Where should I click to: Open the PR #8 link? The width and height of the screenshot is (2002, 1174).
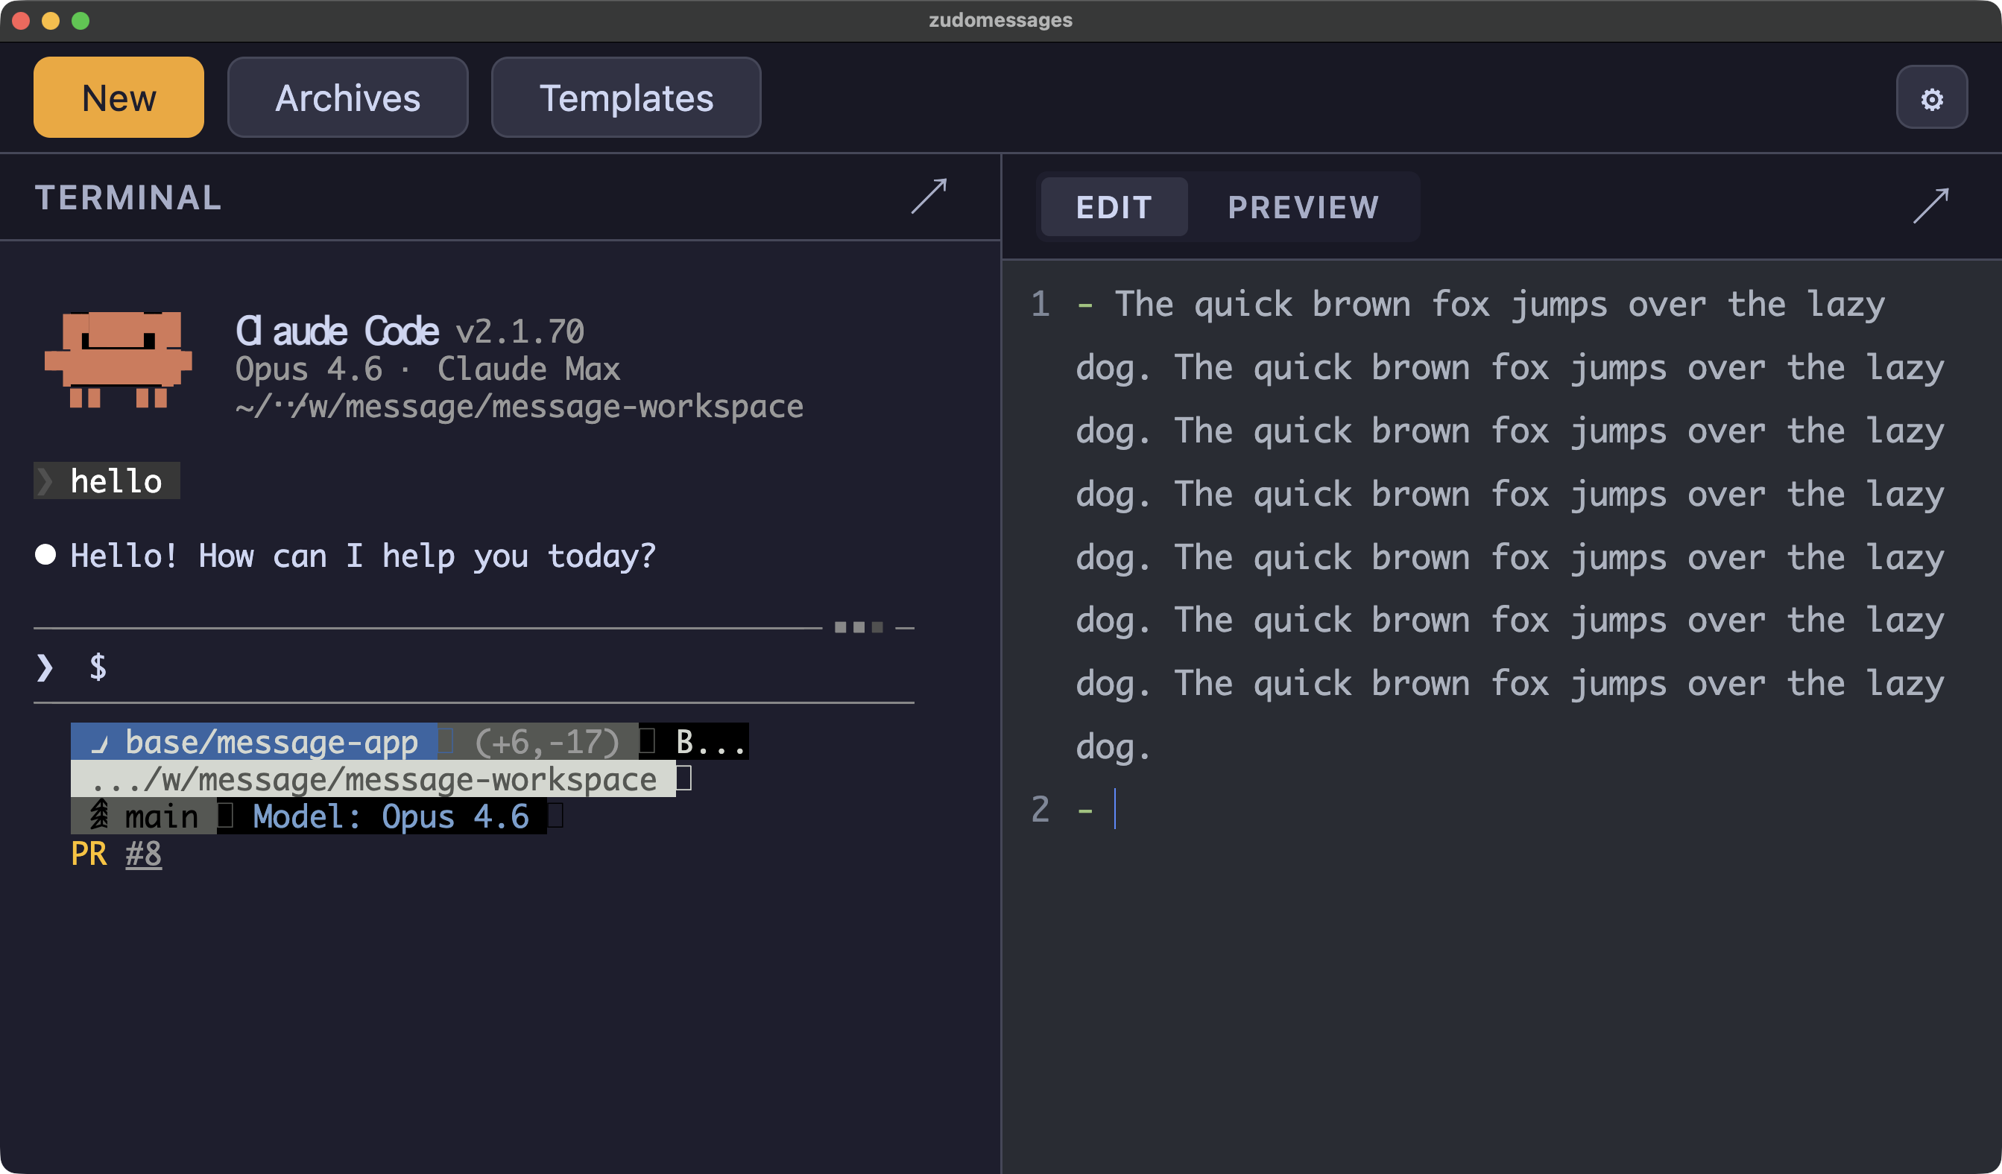click(x=143, y=854)
